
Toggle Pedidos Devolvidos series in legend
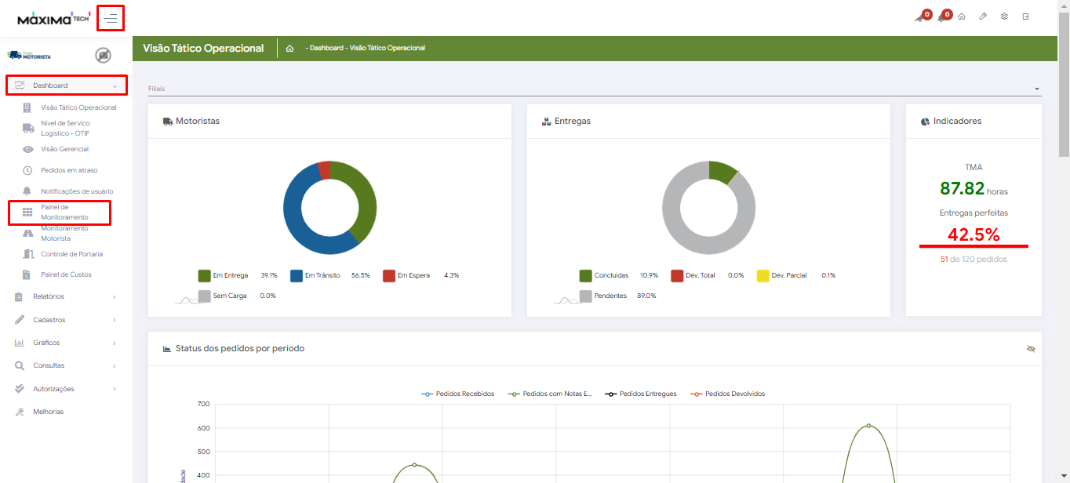point(727,394)
